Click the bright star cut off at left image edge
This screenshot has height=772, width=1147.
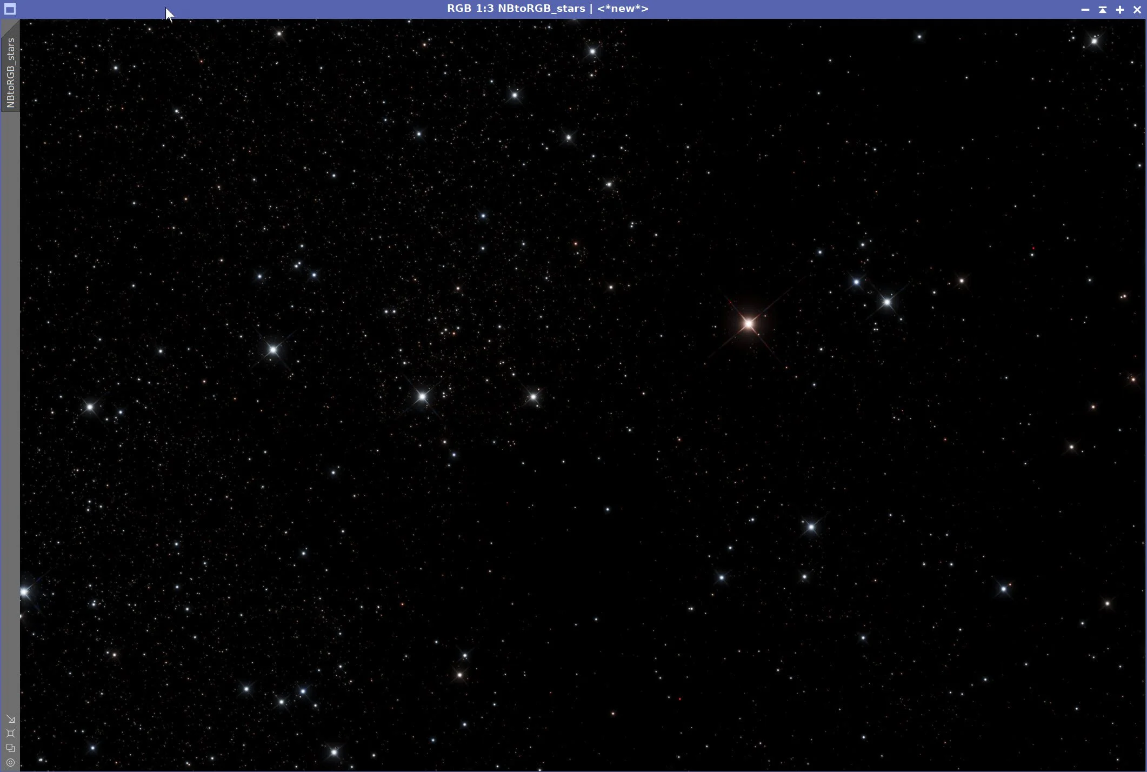pyautogui.click(x=24, y=592)
